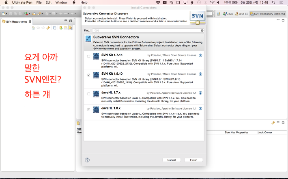Click the Go Home icon in SVN Repositories
Viewport: 288px width, 179px height.
(x=33, y=28)
